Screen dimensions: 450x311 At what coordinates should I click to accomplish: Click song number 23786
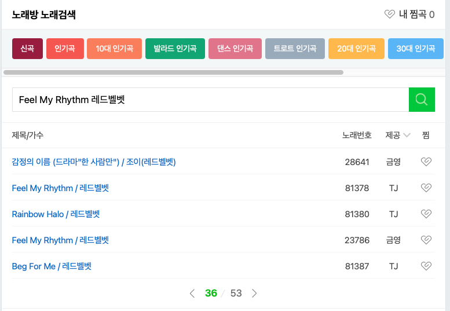pyautogui.click(x=357, y=240)
